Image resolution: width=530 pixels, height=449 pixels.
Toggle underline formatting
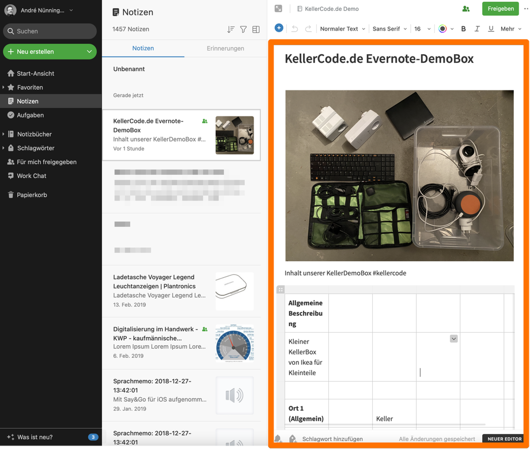coord(491,29)
